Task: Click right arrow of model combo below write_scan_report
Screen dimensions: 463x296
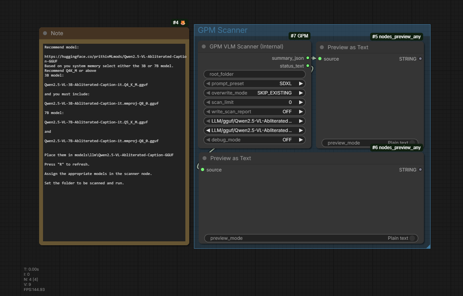Action: (301, 121)
